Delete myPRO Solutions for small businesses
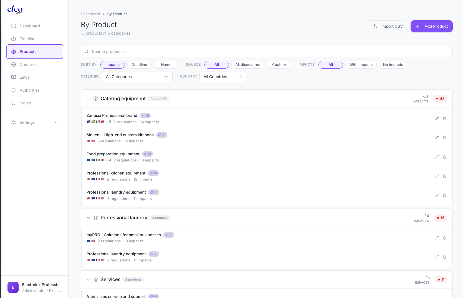The height and width of the screenshot is (298, 463). (x=444, y=238)
